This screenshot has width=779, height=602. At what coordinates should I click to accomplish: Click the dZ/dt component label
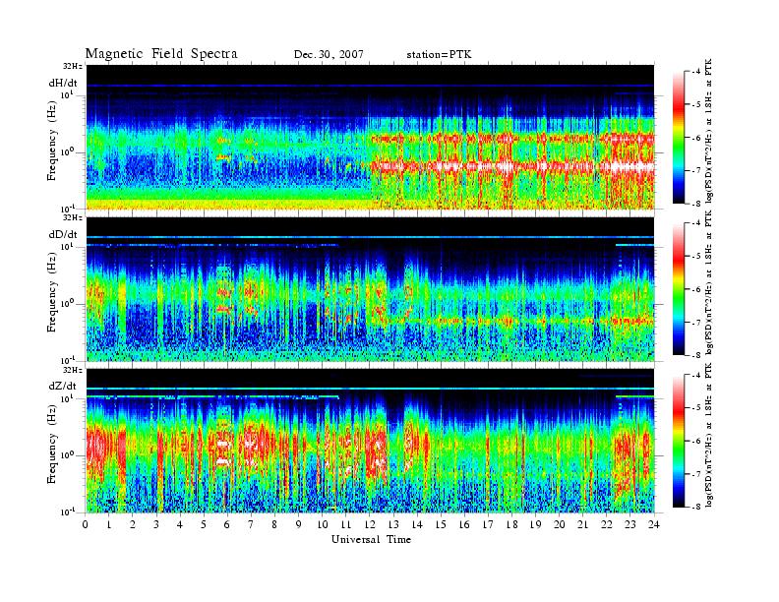(x=63, y=386)
